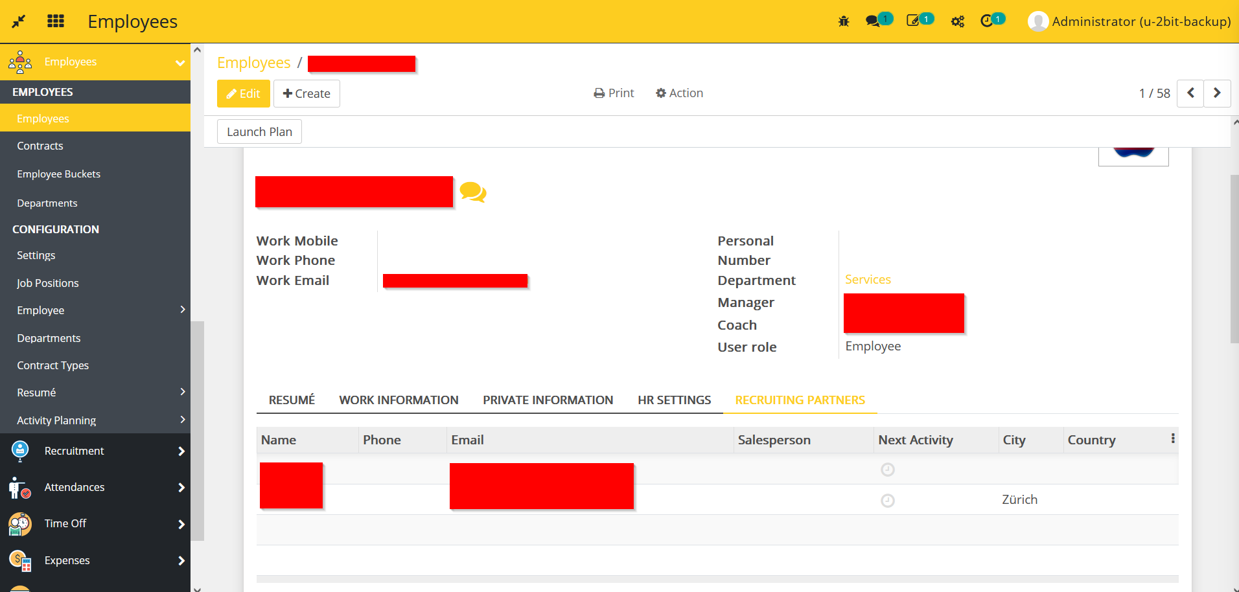Expand the Activity Planning submenu
1239x592 pixels.
181,420
